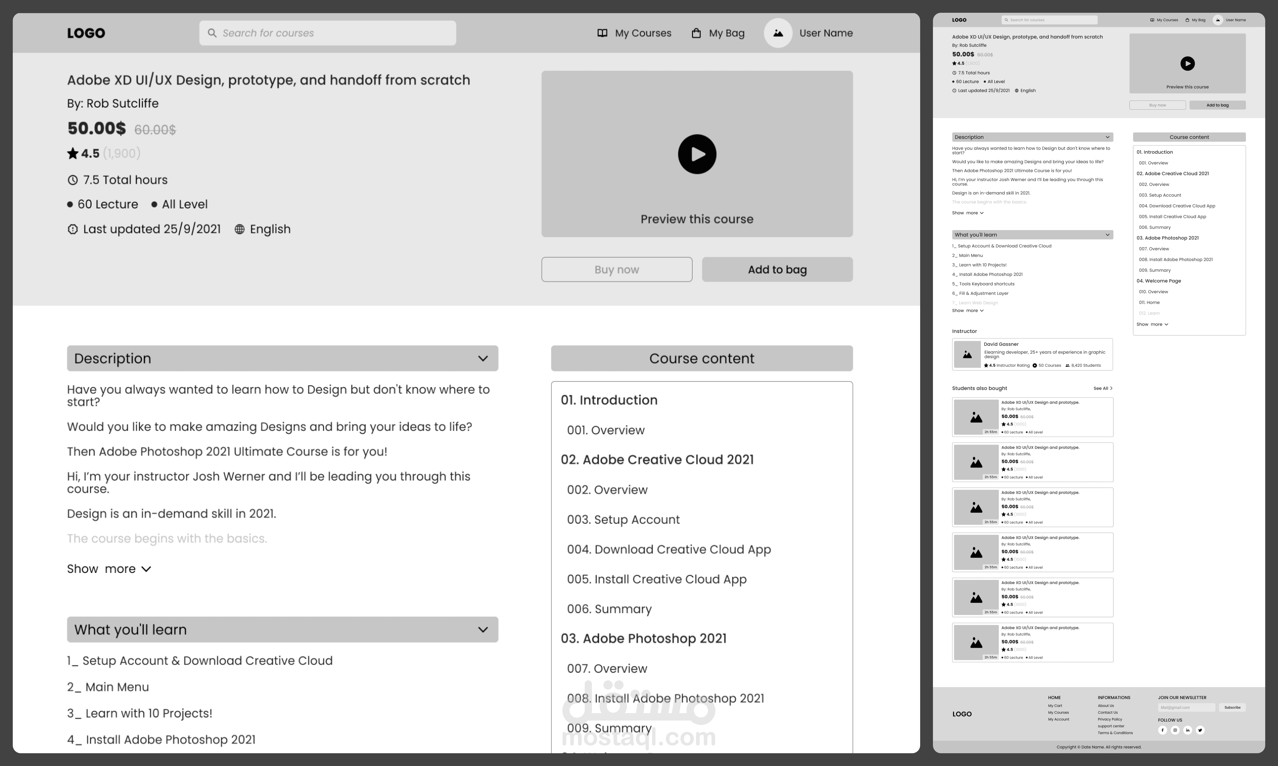Open the Twitter bird icon in the footer

pyautogui.click(x=1200, y=730)
